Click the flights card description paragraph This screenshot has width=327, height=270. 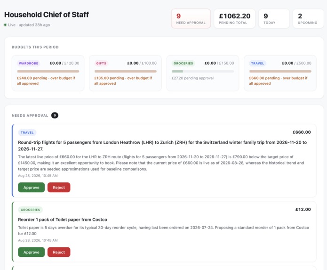tap(161, 163)
